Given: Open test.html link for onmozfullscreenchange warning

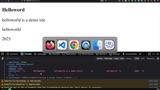Looking at the screenshot, I should [x=153, y=81].
